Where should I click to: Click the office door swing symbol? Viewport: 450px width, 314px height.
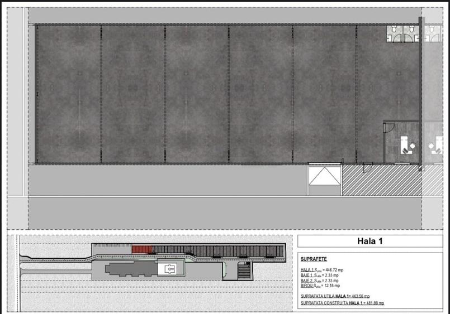click(387, 128)
